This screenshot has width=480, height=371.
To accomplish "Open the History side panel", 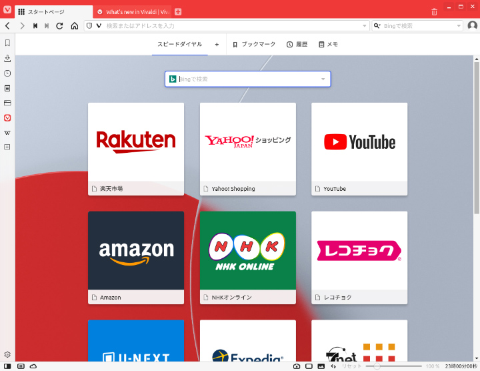I will coord(7,73).
